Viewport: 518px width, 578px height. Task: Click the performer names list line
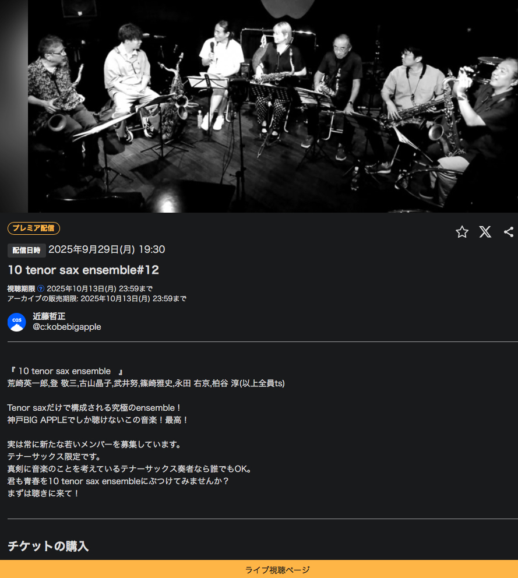tap(146, 383)
